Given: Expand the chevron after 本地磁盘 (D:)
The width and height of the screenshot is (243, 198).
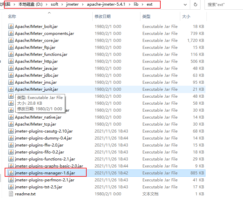Looking at the screenshot, I should pyautogui.click(x=46, y=5).
